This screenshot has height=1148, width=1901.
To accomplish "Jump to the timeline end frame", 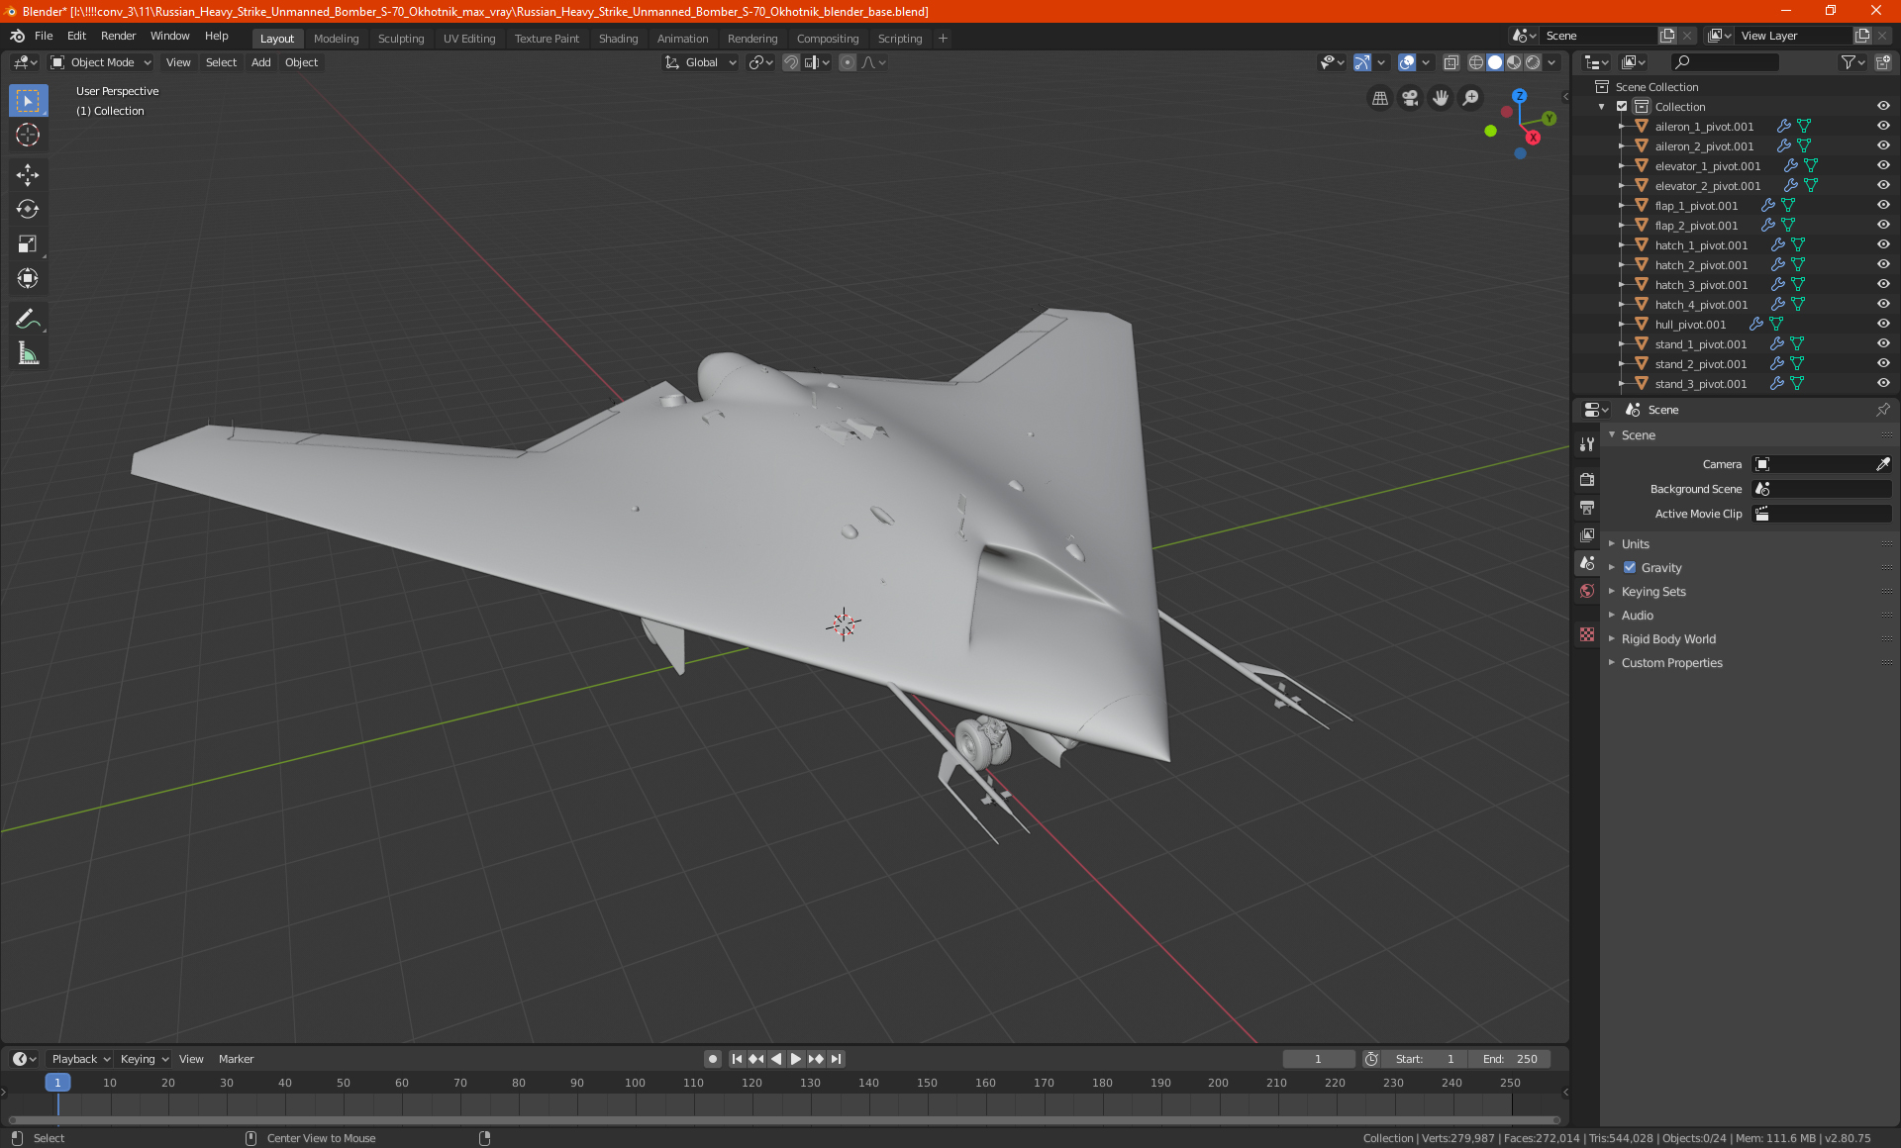I will tap(836, 1059).
